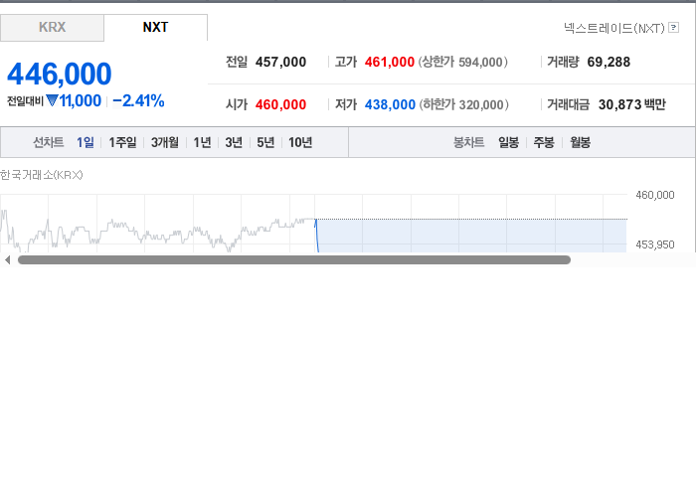Switch to the 월봉 candle chart
Screen dimensions: 696x487
tap(580, 142)
